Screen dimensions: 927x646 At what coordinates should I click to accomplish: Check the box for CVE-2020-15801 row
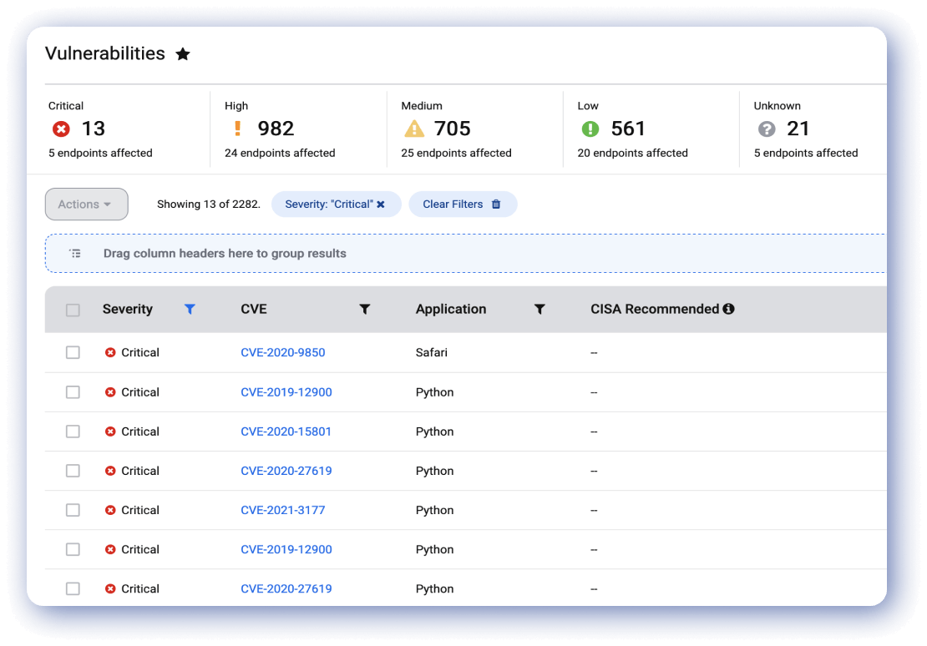click(x=73, y=432)
